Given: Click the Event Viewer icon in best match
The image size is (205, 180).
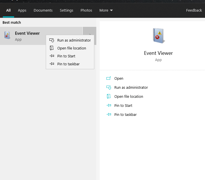Looking at the screenshot, I should tap(7, 35).
